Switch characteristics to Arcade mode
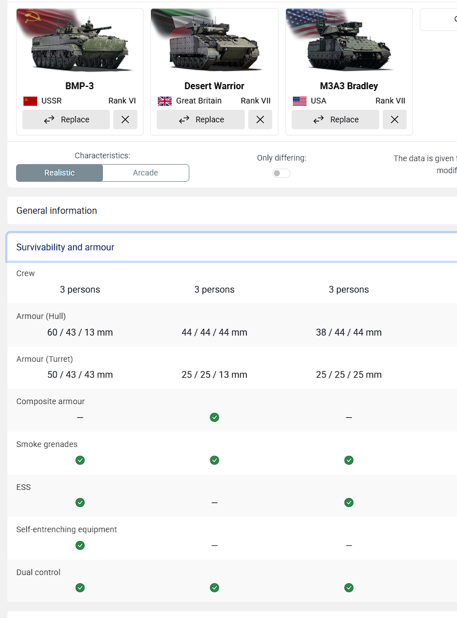The width and height of the screenshot is (457, 618). pos(145,173)
